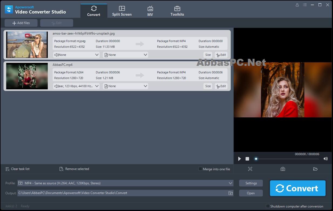This screenshot has height=211, width=333.
Task: Click the Apowersoft app logo icon
Action: (9, 10)
